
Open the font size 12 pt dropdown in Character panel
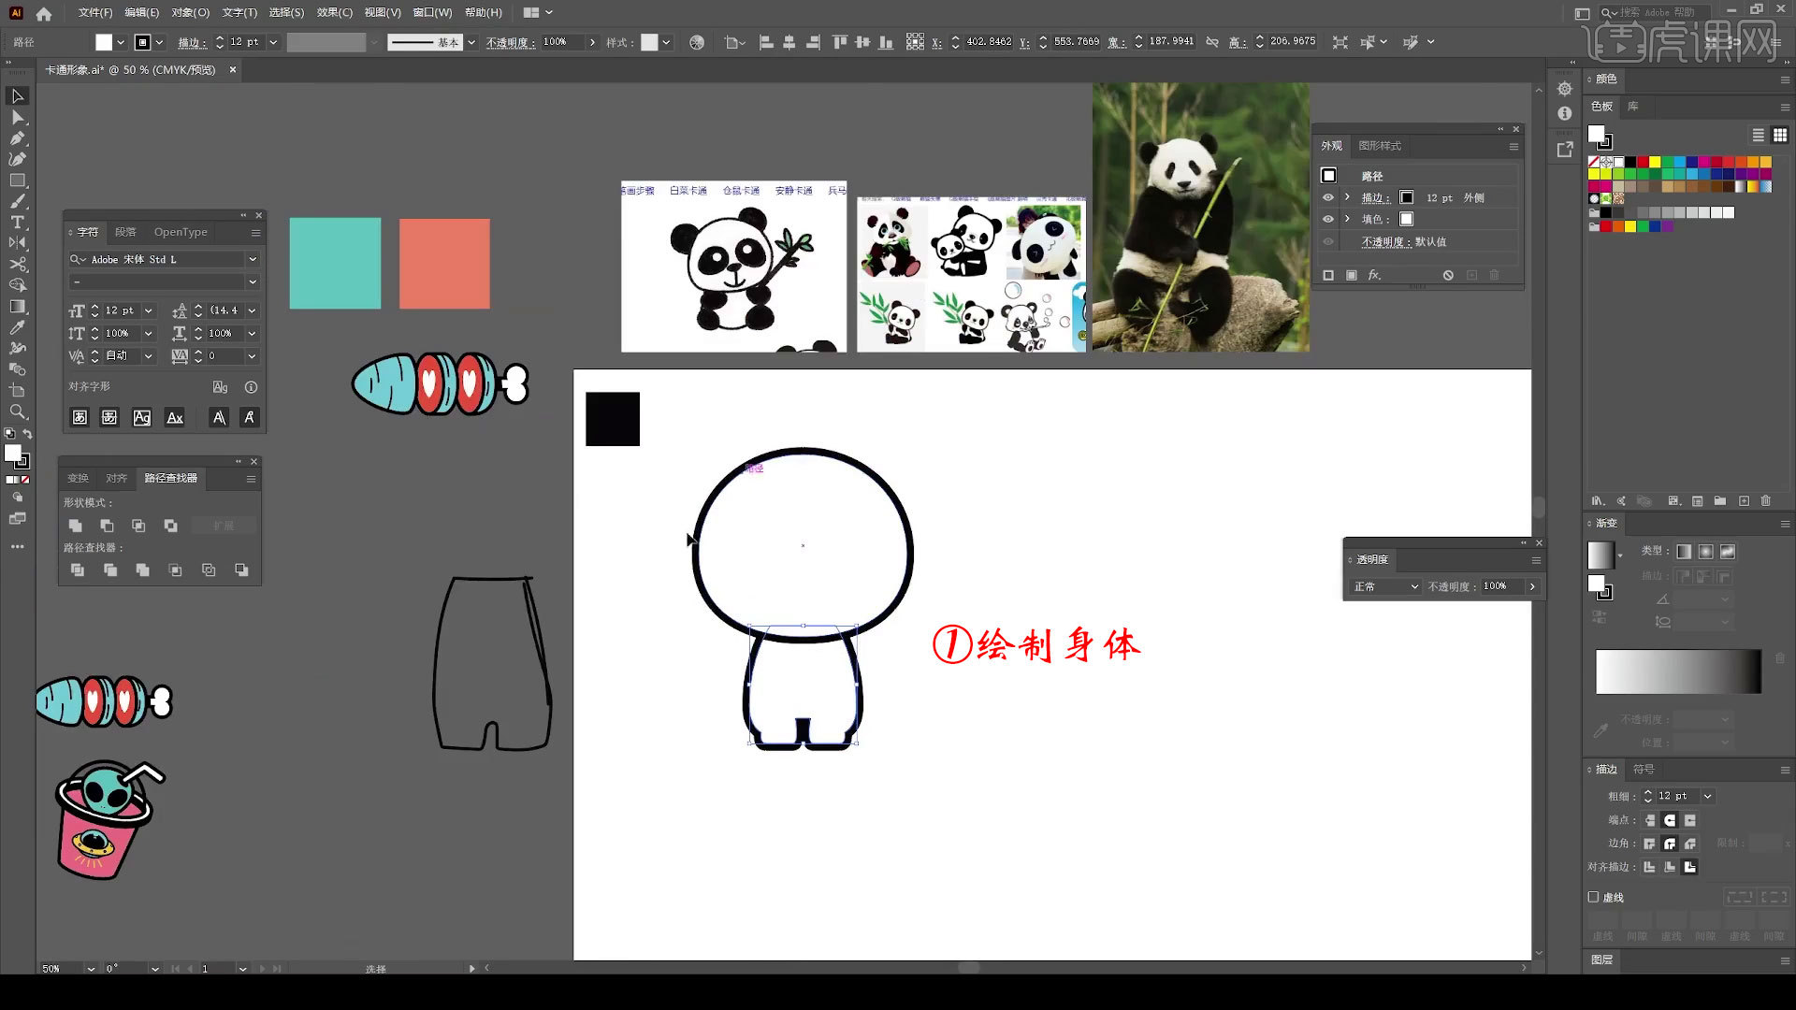[x=149, y=310]
